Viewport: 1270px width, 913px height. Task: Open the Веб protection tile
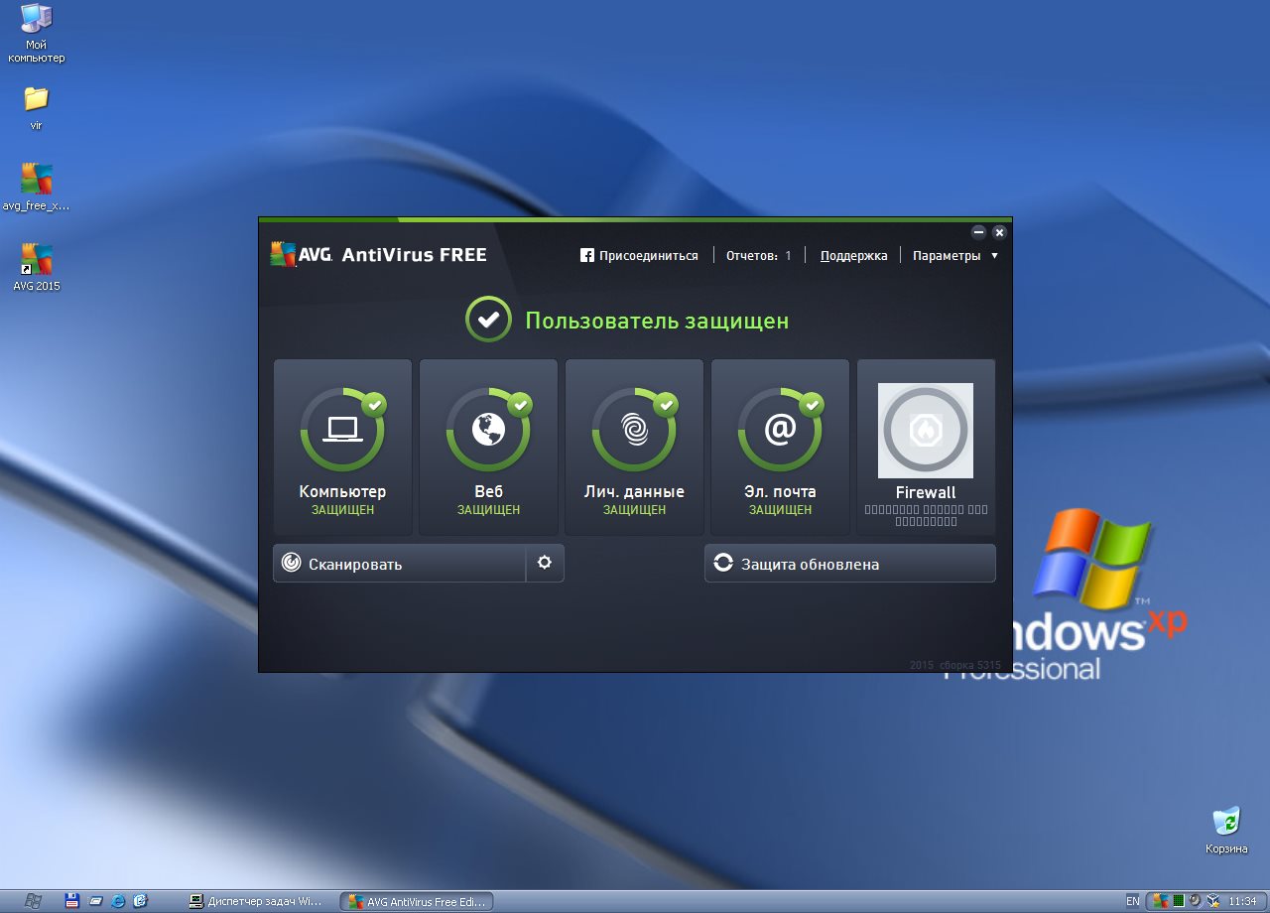[488, 448]
